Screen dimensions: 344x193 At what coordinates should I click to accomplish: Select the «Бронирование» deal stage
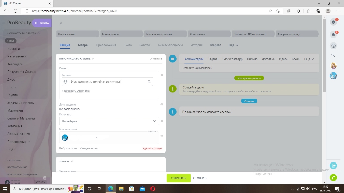tap(122, 34)
